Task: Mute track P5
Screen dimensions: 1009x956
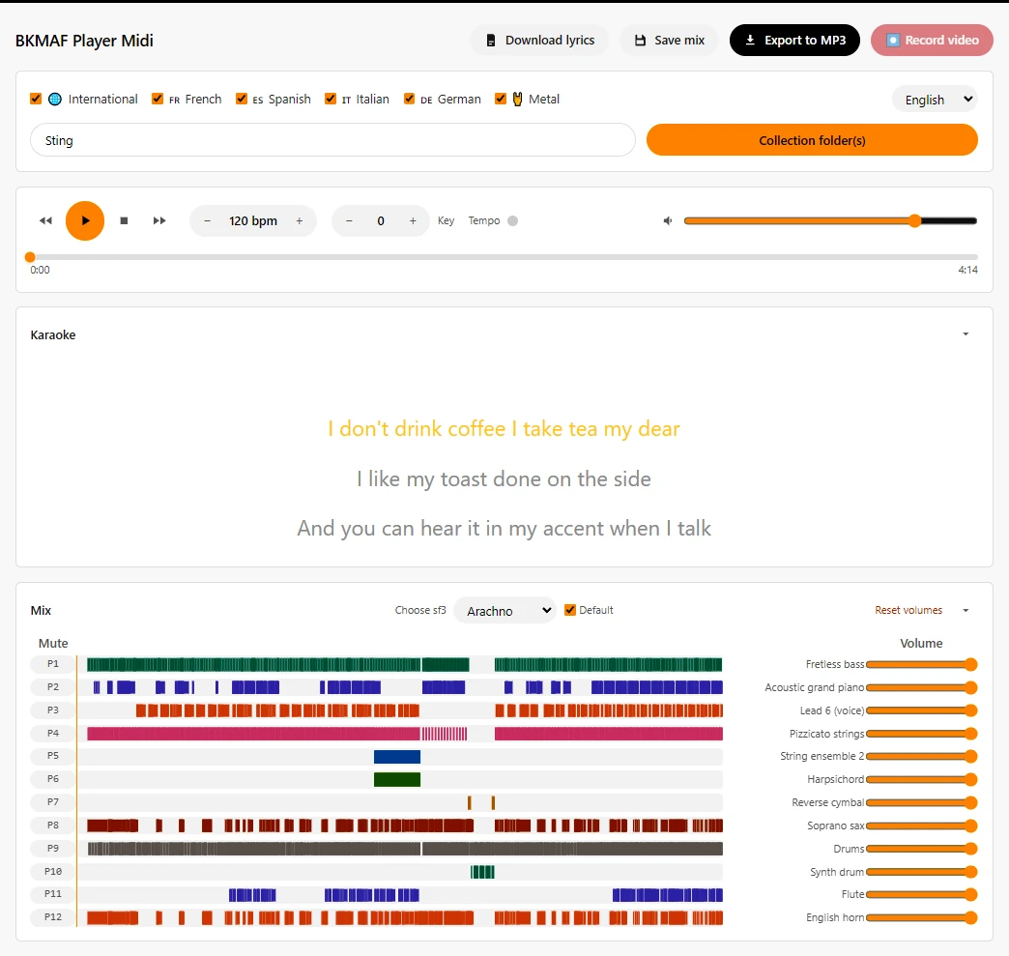Action: 53,756
